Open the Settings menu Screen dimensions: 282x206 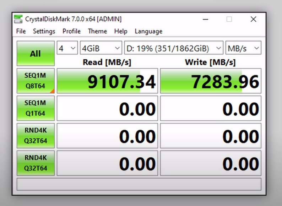coord(44,31)
